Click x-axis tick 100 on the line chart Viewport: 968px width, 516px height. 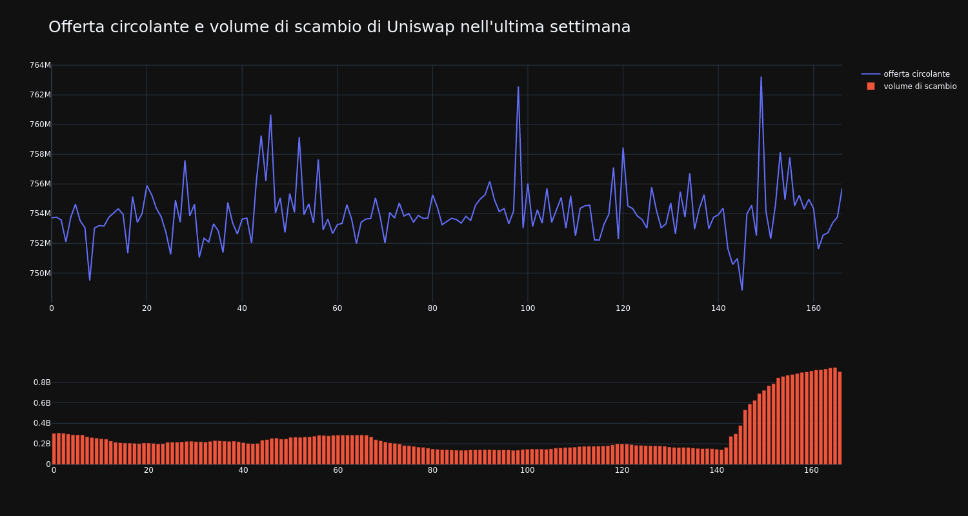[528, 308]
